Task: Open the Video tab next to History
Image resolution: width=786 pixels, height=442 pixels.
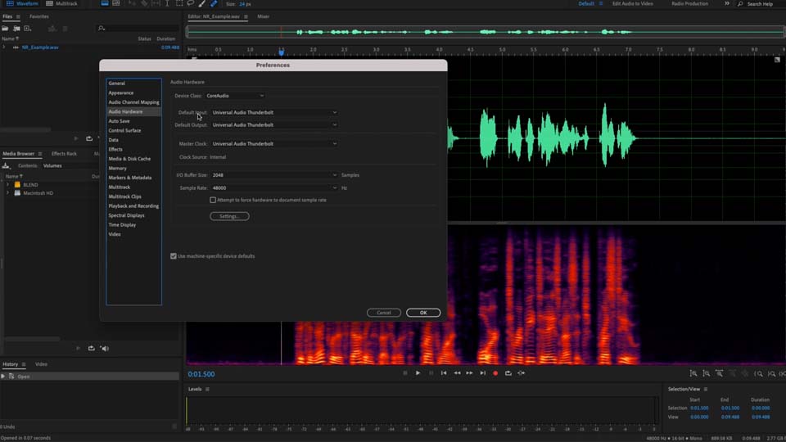Action: (41, 364)
